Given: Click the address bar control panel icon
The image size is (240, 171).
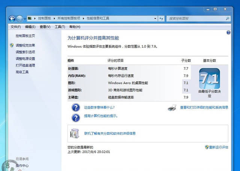Looking at the screenshot, I should [30, 18].
